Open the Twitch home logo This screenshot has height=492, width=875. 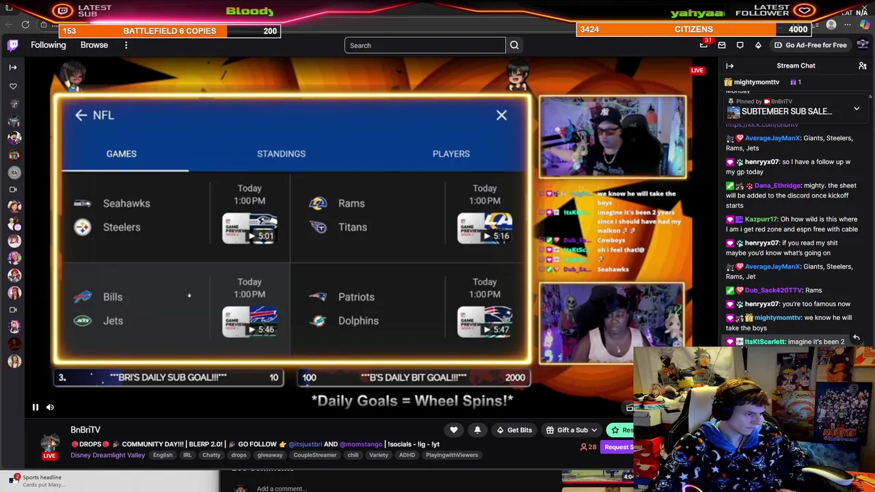click(13, 45)
